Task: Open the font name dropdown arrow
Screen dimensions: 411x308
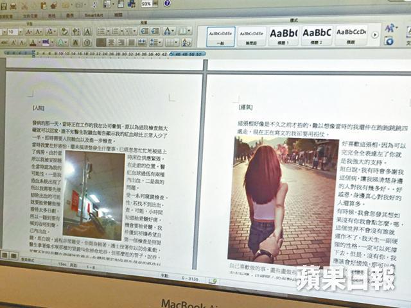Action: tap(4, 32)
